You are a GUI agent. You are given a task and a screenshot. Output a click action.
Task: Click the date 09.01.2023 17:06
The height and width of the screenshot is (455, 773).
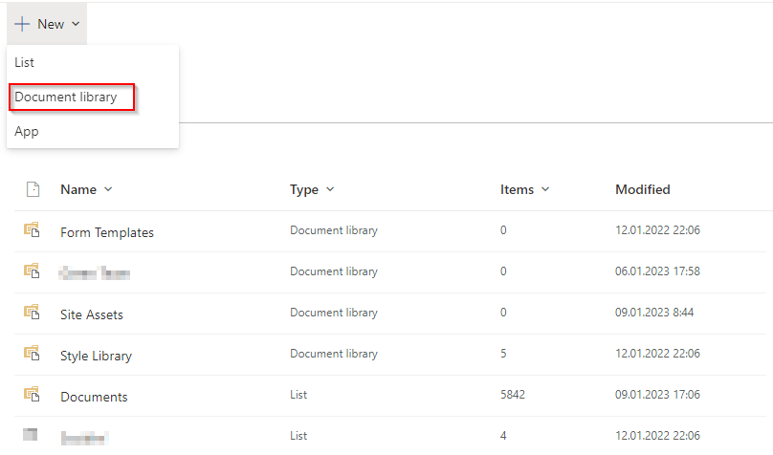pyautogui.click(x=657, y=395)
